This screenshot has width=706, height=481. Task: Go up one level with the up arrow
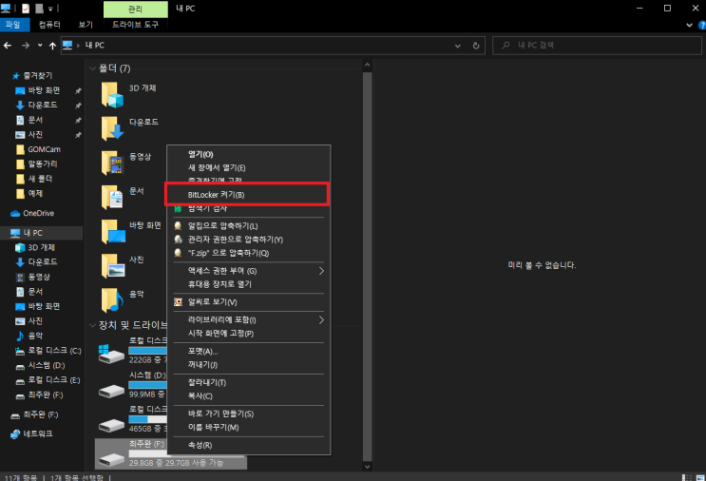pos(52,46)
